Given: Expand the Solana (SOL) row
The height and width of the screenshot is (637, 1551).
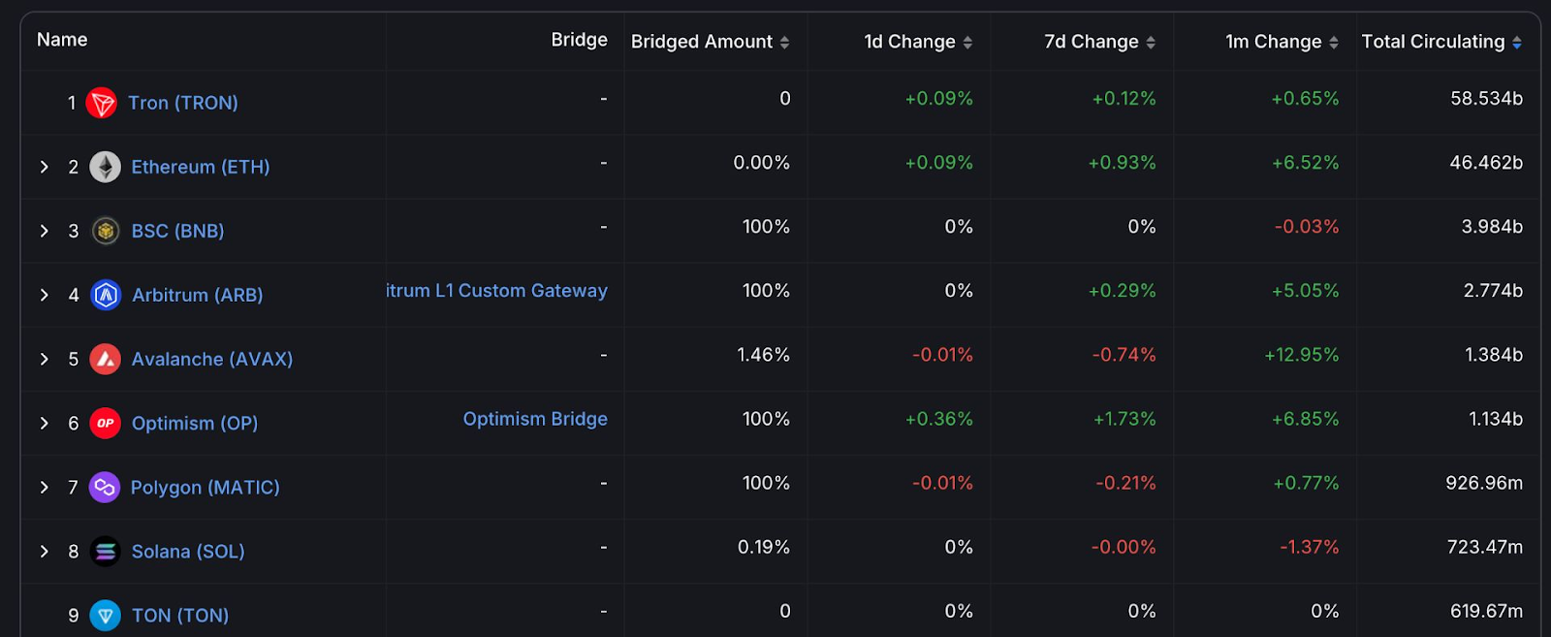Looking at the screenshot, I should [x=45, y=551].
